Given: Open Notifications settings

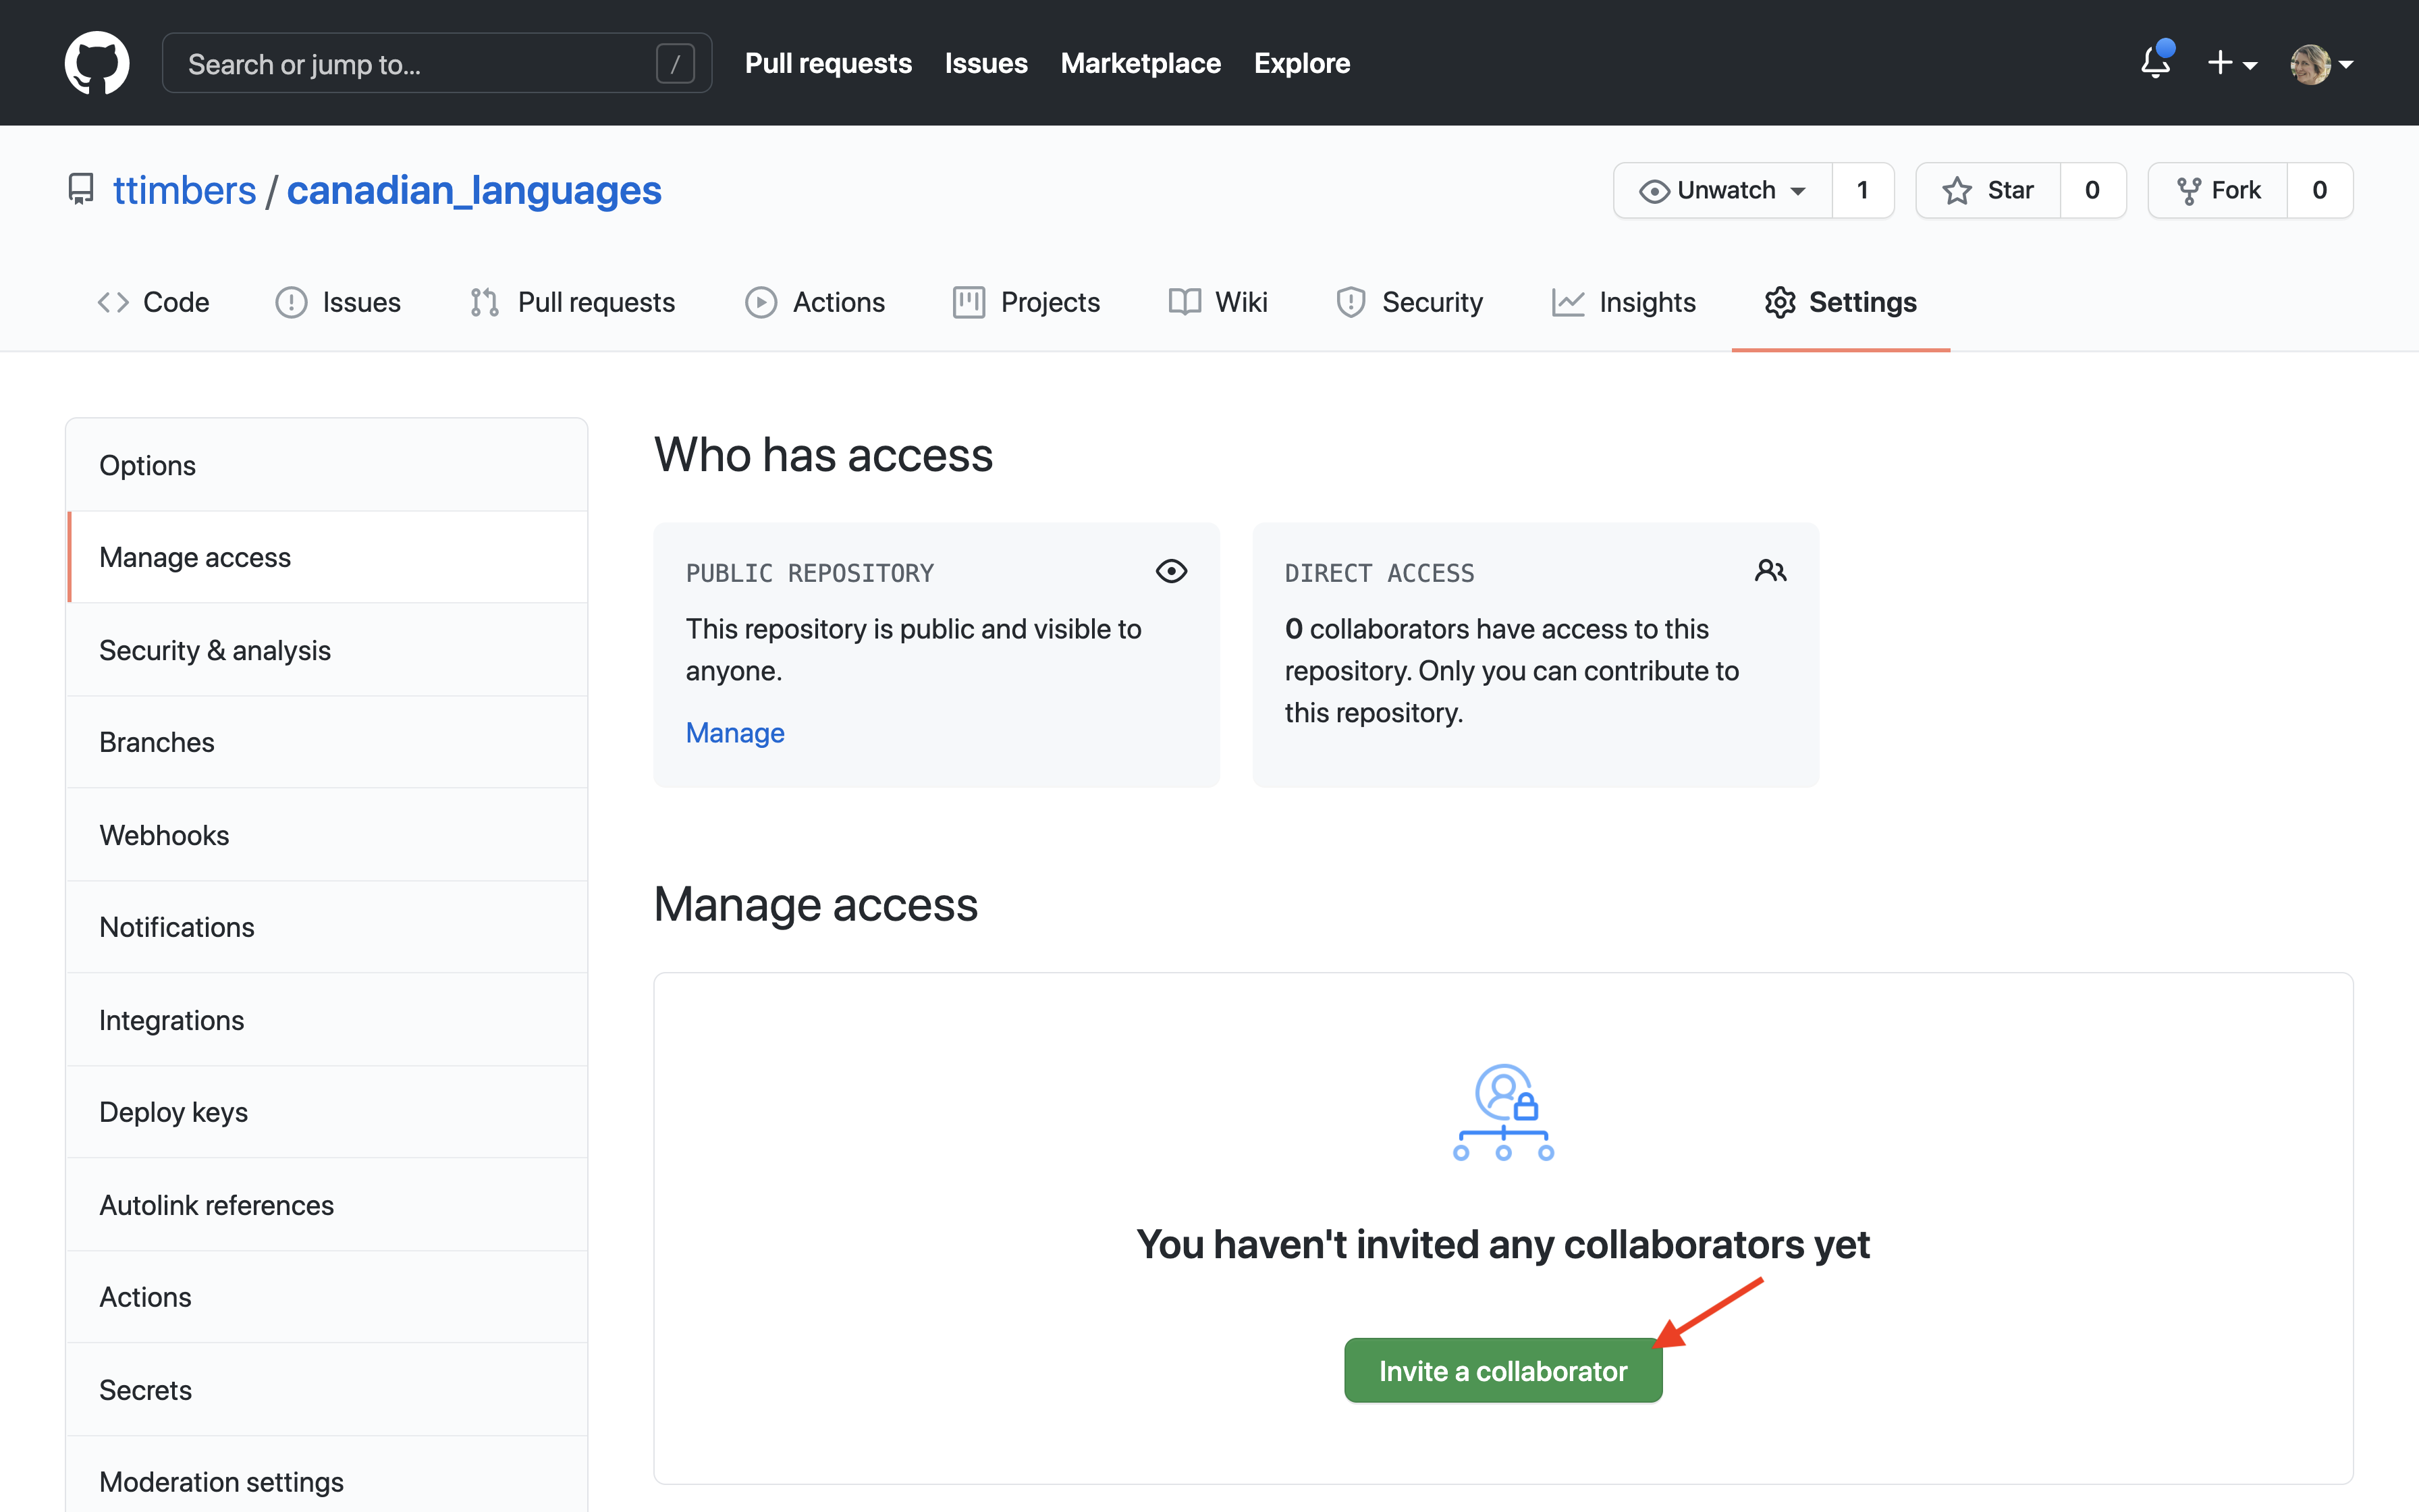Looking at the screenshot, I should tap(327, 927).
